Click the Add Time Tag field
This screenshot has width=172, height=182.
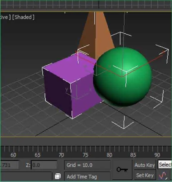pyautogui.click(x=87, y=177)
